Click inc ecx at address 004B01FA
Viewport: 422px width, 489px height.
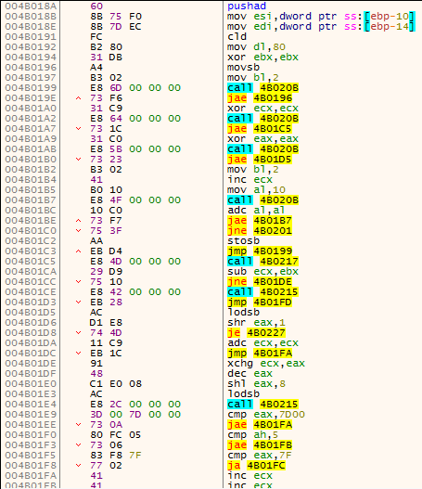point(249,476)
